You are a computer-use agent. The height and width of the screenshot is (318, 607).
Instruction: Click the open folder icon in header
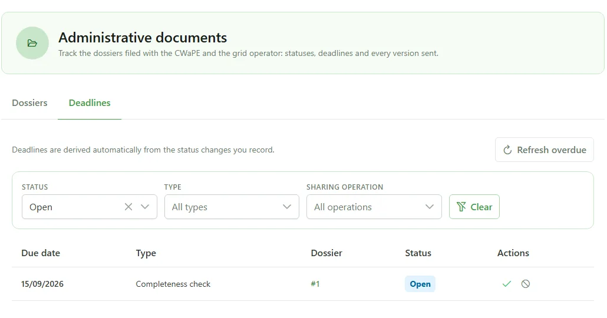click(32, 43)
